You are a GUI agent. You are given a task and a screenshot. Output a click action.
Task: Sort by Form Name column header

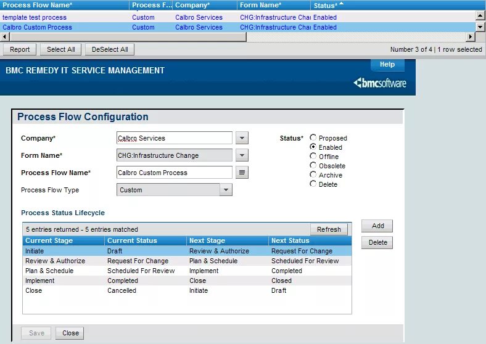tap(274, 5)
